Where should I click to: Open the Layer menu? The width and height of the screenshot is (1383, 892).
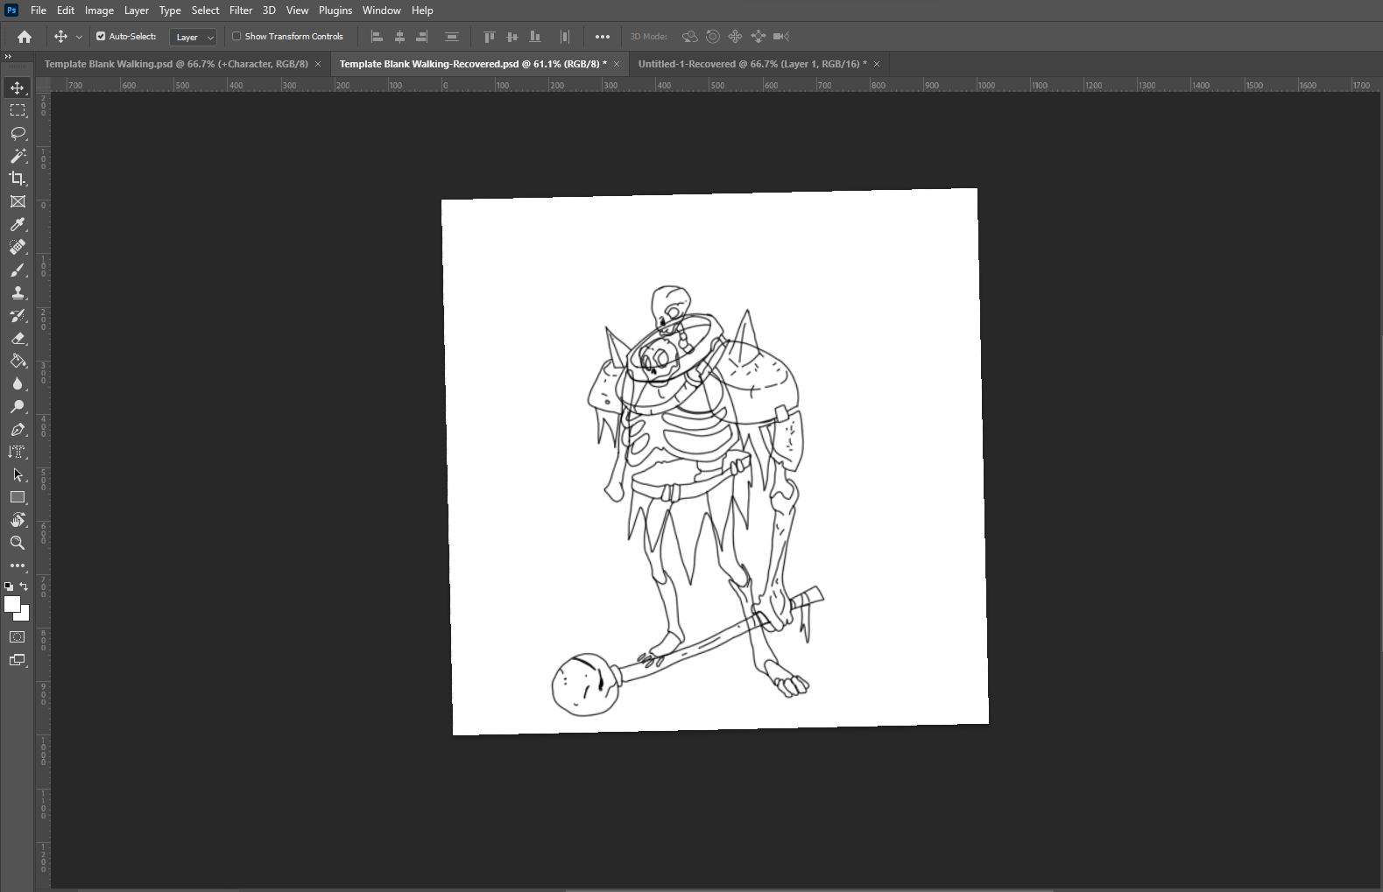click(137, 11)
